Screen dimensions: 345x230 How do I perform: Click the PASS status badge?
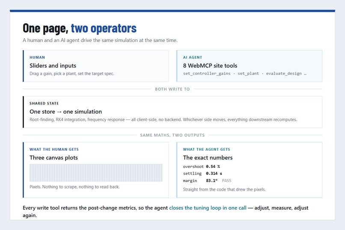point(226,181)
